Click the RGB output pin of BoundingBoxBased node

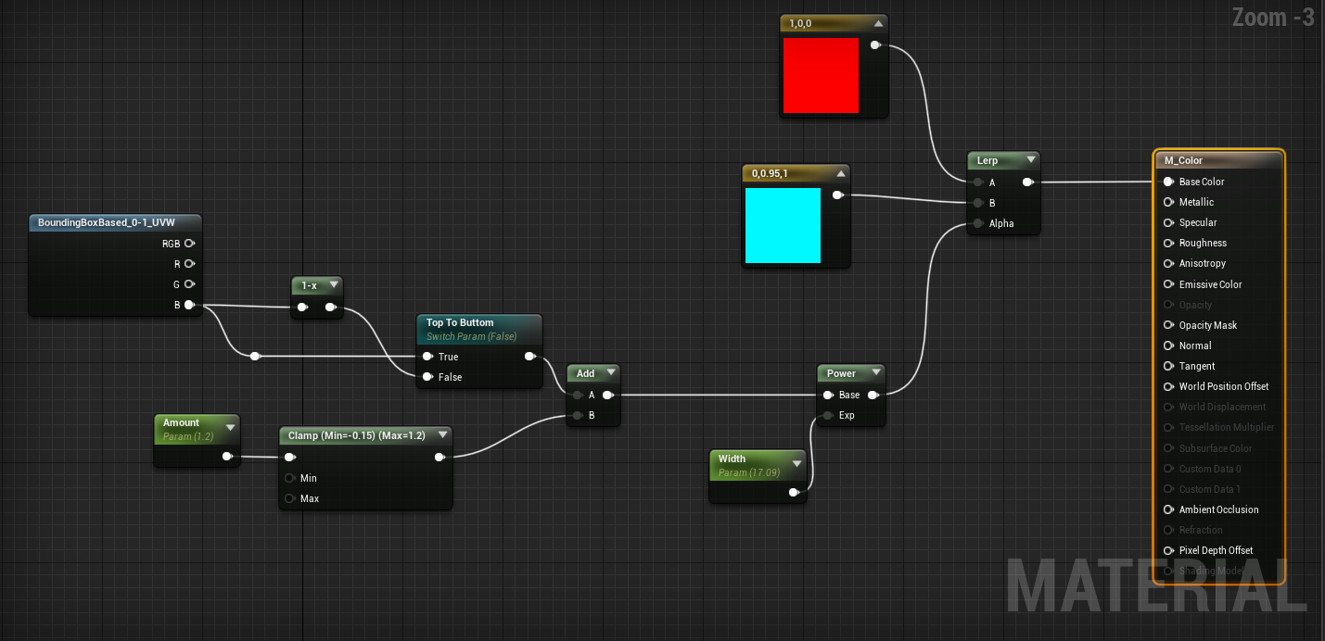tap(189, 244)
